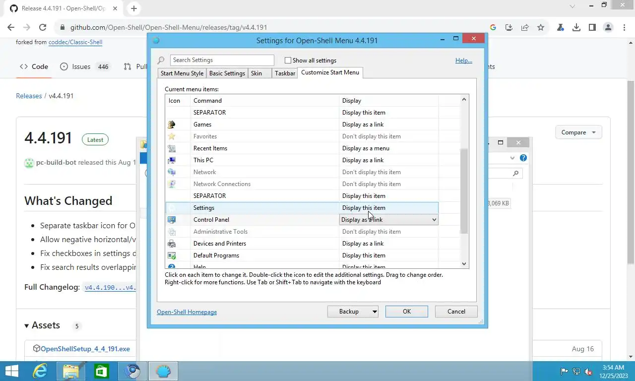Open the Store app on taskbar
The height and width of the screenshot is (381, 635).
pyautogui.click(x=102, y=371)
